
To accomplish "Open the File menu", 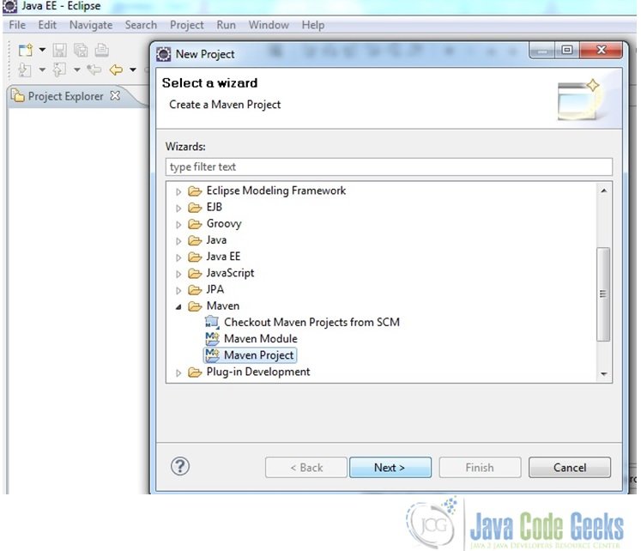I will (17, 25).
